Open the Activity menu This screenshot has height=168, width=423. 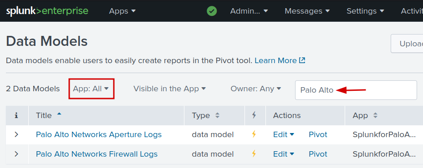coord(412,11)
